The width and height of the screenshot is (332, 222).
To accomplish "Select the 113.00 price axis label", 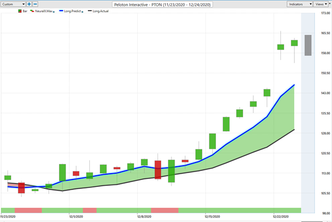I will coord(326,173).
